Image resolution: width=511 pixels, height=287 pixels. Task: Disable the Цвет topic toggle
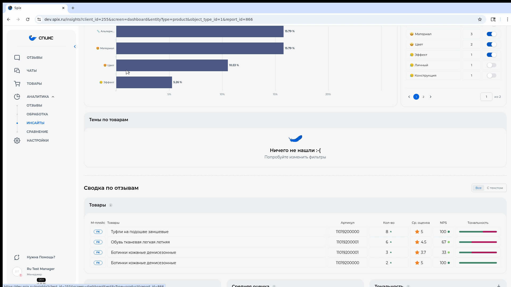coord(491,44)
